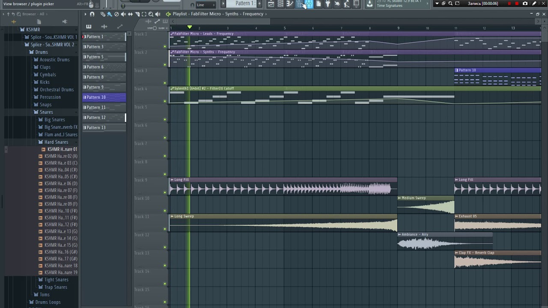Image resolution: width=548 pixels, height=308 pixels.
Task: Select the Paint brush tool
Action: tap(110, 14)
